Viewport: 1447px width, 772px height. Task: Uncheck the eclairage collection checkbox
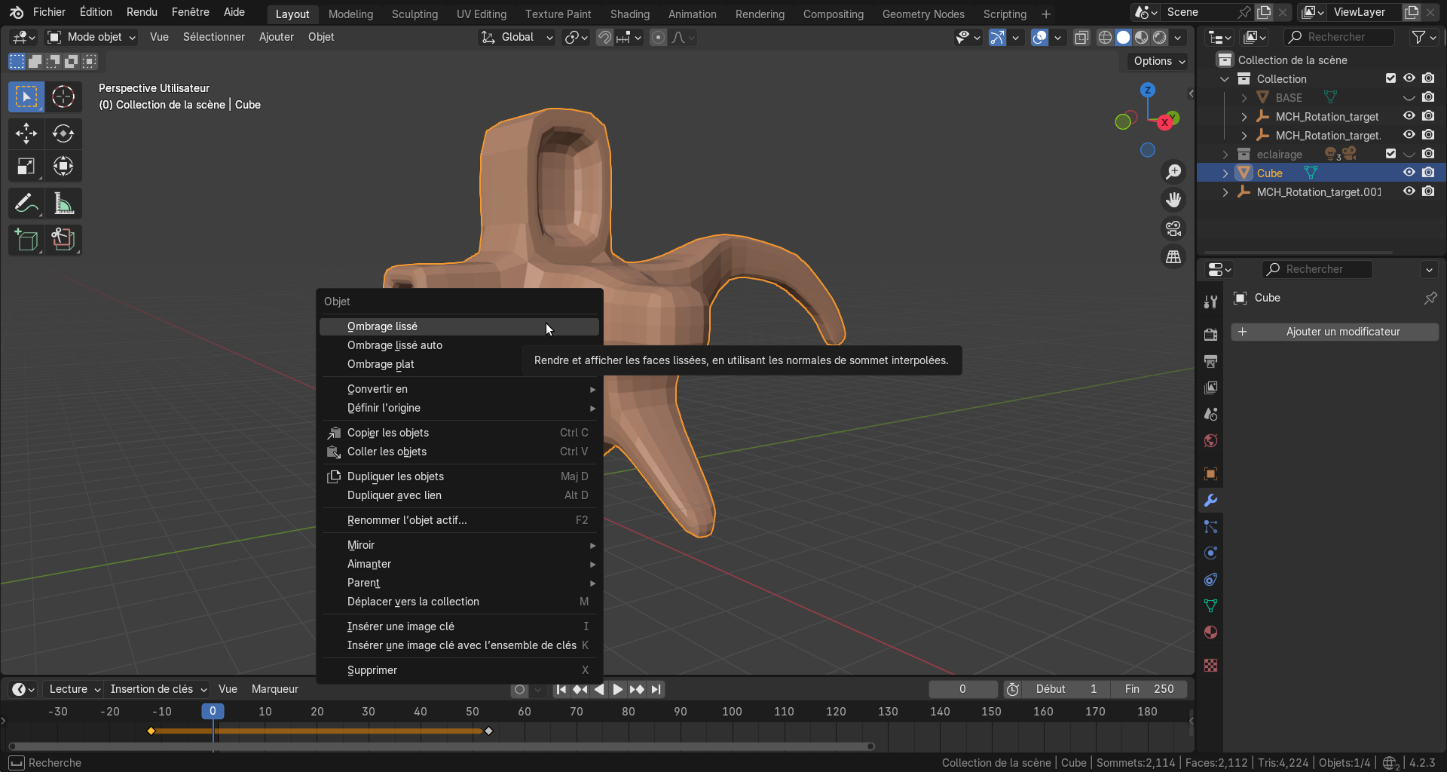[1390, 154]
